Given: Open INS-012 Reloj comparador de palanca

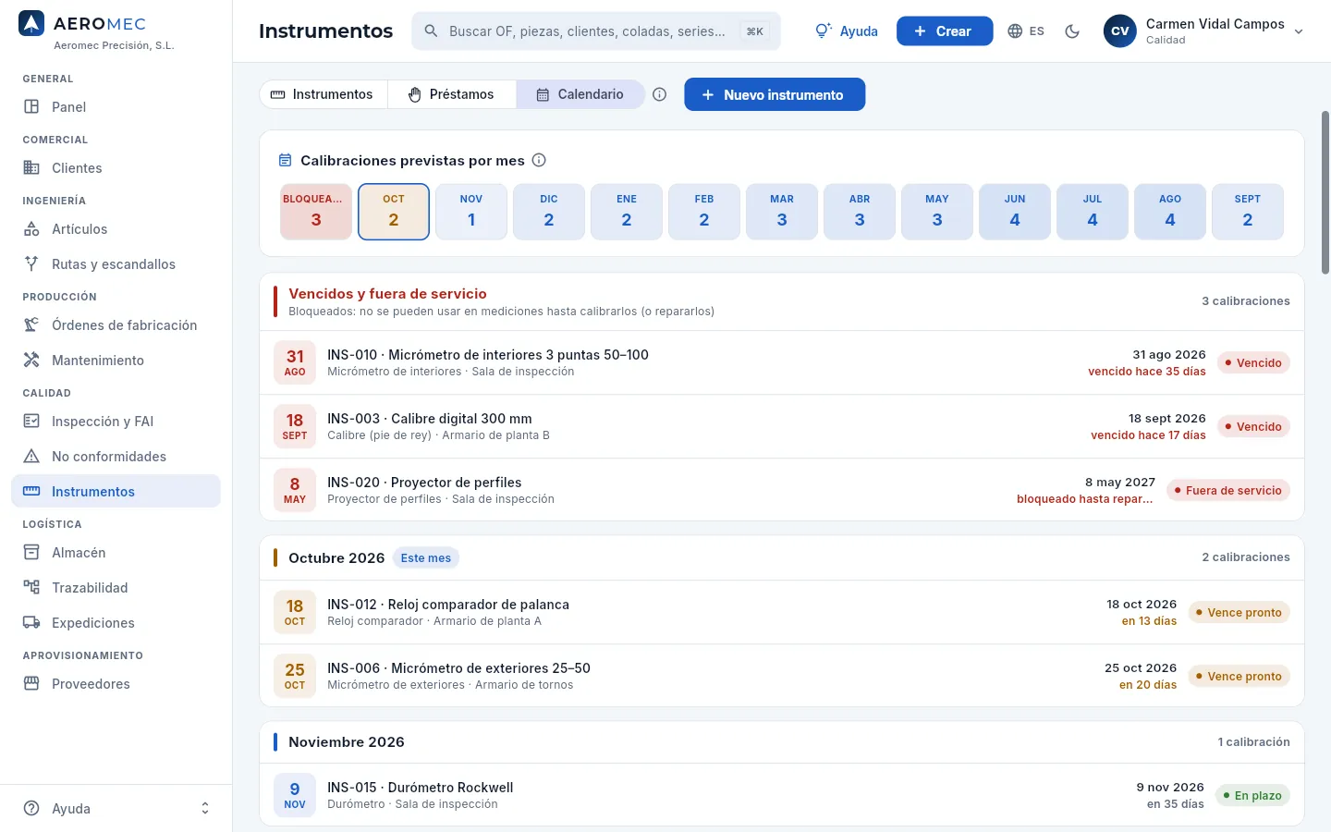Looking at the screenshot, I should (782, 612).
